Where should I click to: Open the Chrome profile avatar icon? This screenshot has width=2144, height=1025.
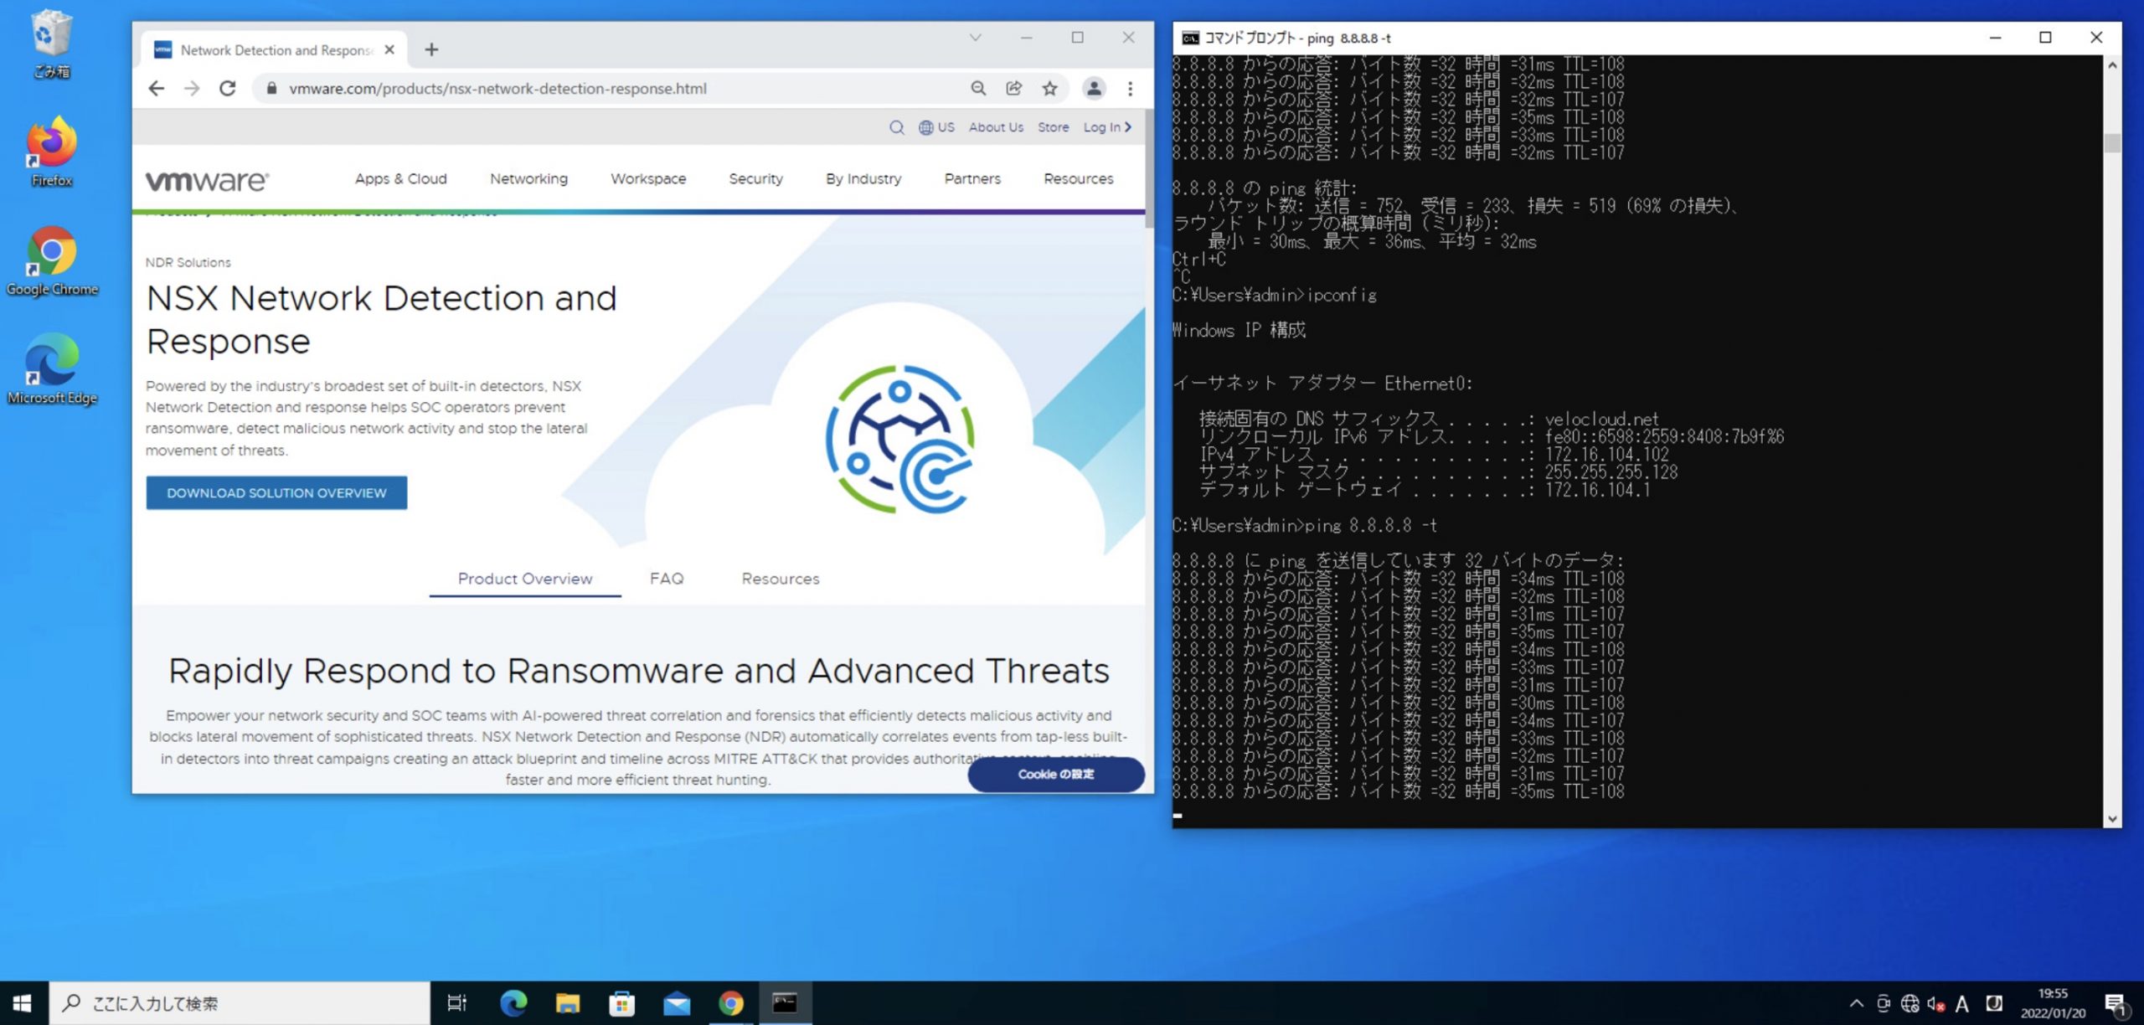click(1093, 88)
